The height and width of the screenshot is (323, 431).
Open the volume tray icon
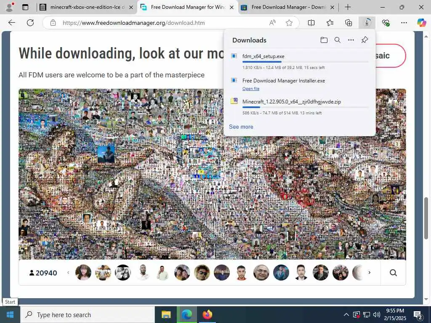[377, 315]
